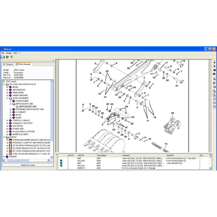This screenshot has width=217, height=217.
Task: Click the ACCESSORIES & OPTIONS tree item
Action: click(x=24, y=132)
